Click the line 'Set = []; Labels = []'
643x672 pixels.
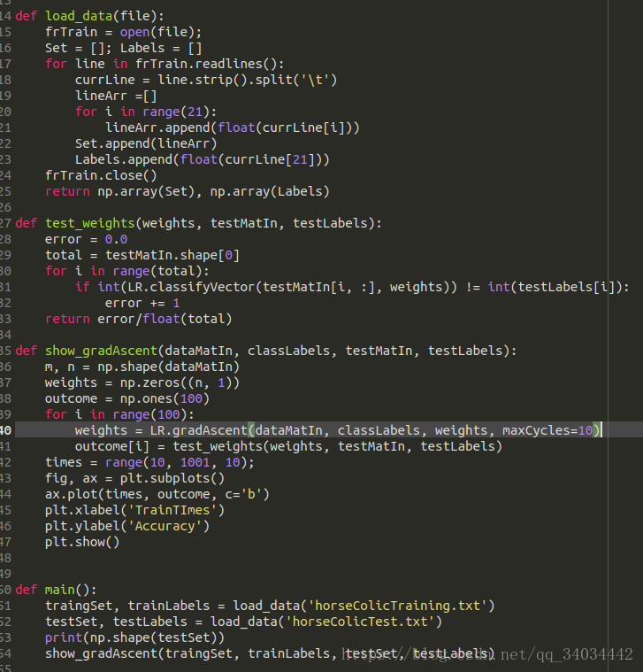pyautogui.click(x=123, y=48)
